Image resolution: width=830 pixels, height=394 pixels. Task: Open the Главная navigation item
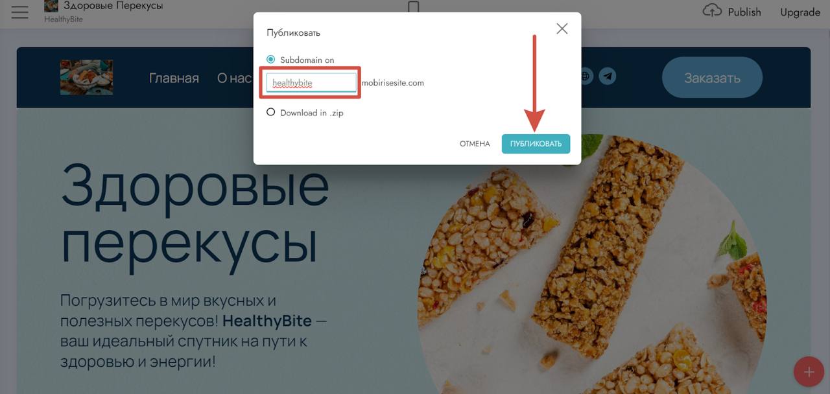174,78
